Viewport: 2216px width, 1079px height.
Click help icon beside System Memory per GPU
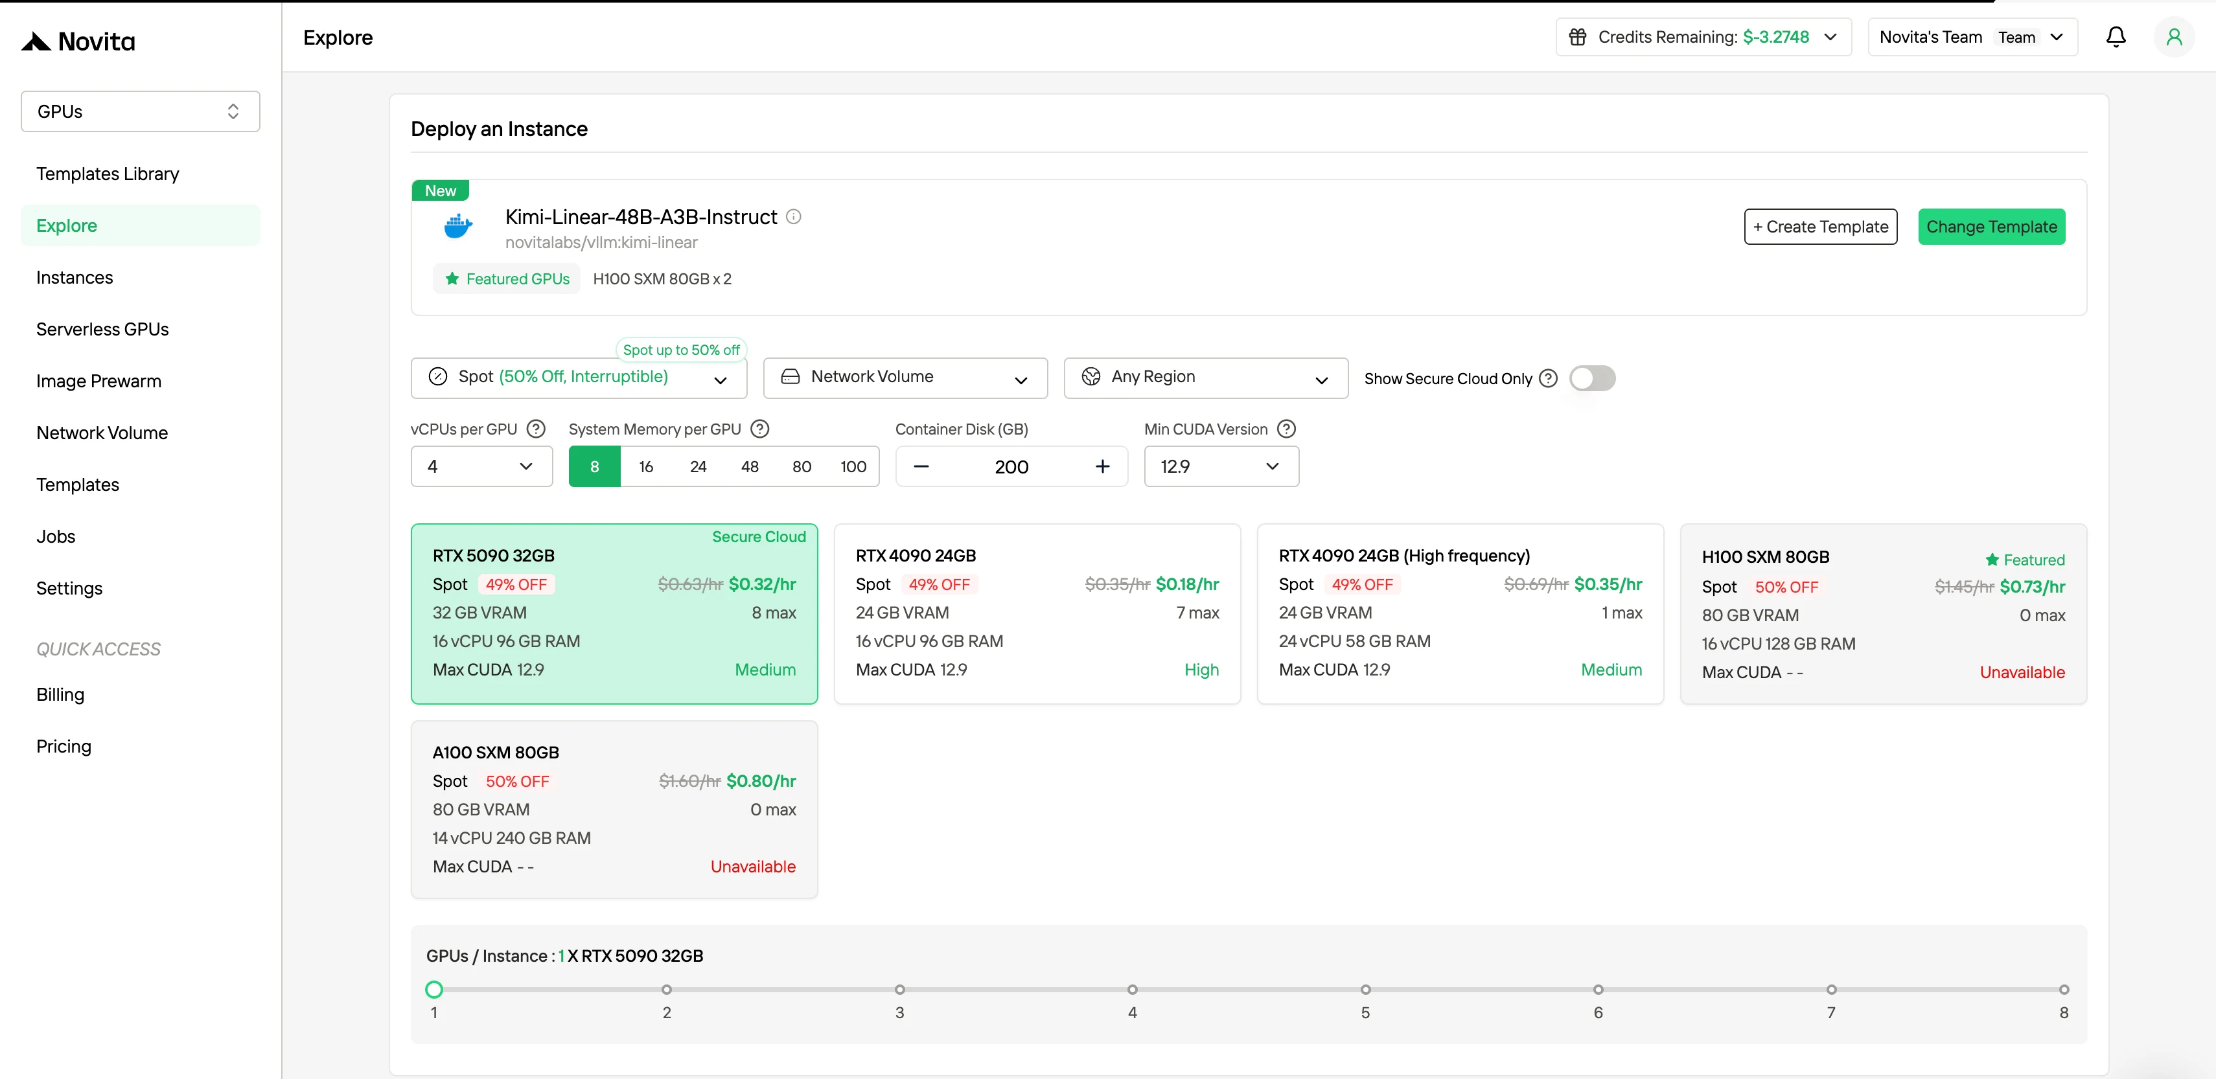click(x=759, y=429)
